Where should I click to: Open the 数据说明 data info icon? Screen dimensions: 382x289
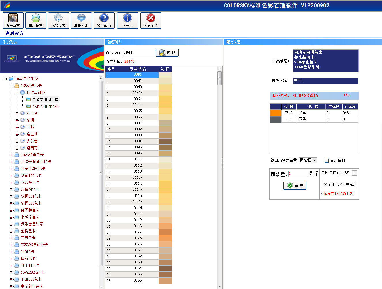click(81, 20)
